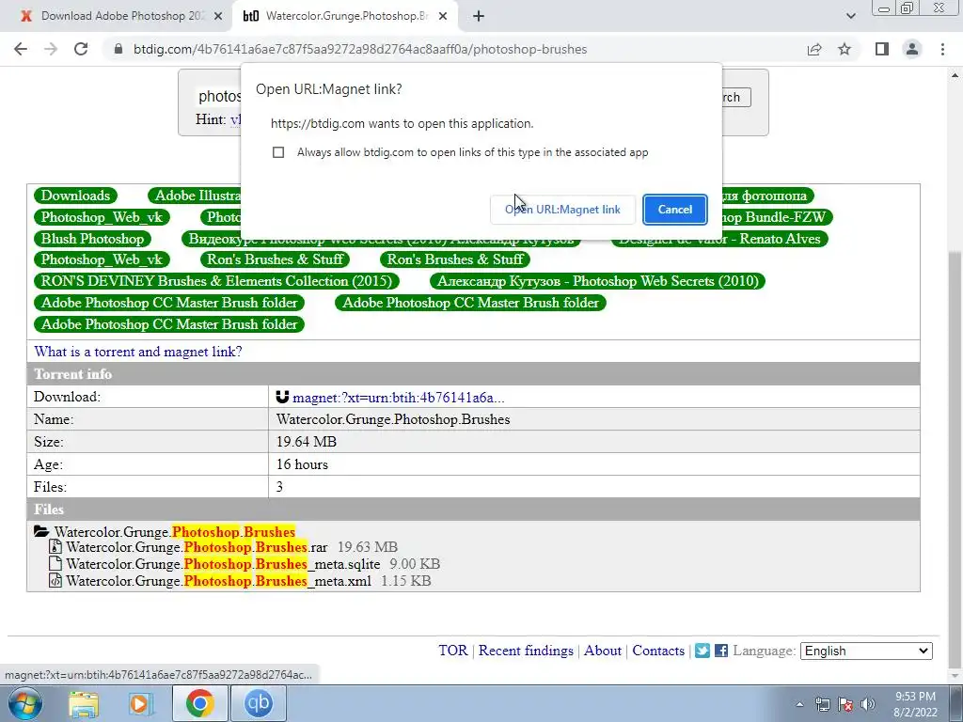
Task: Click Александр Кутузов Photoshop Web Secrets tag
Action: [x=597, y=281]
